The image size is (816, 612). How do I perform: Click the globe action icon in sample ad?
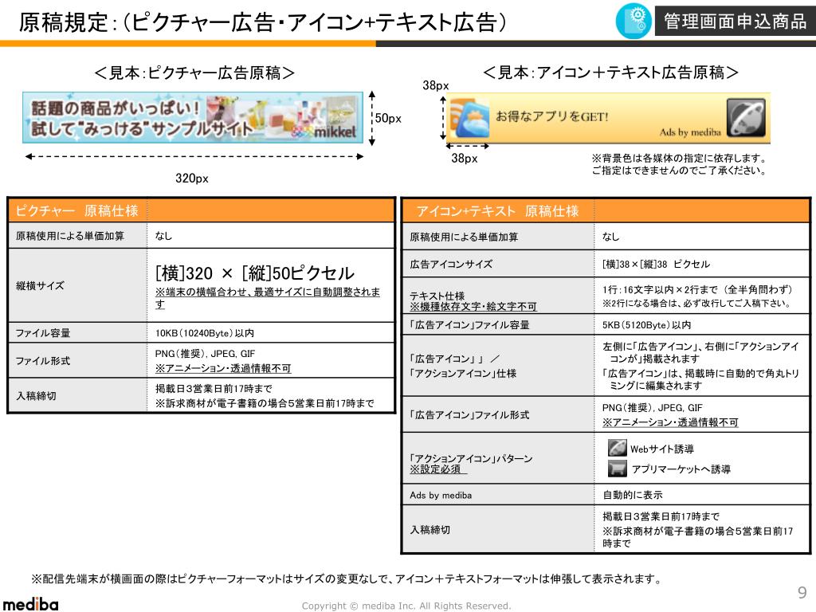746,117
